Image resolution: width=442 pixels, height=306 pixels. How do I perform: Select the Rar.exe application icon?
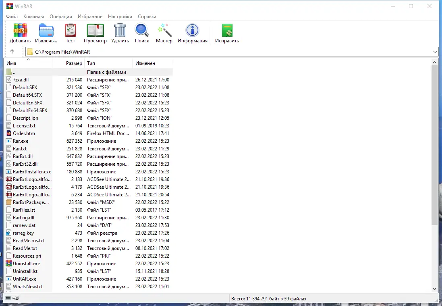point(9,141)
